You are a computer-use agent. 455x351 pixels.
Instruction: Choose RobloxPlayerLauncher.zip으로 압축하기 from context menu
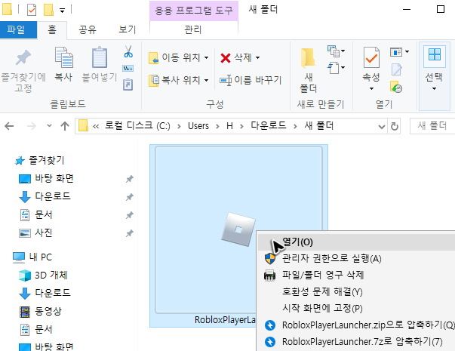(x=356, y=325)
